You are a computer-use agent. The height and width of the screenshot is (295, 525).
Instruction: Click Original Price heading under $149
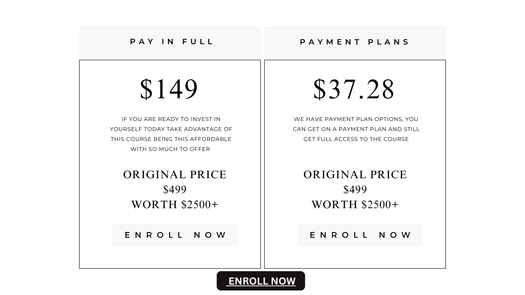coord(175,175)
